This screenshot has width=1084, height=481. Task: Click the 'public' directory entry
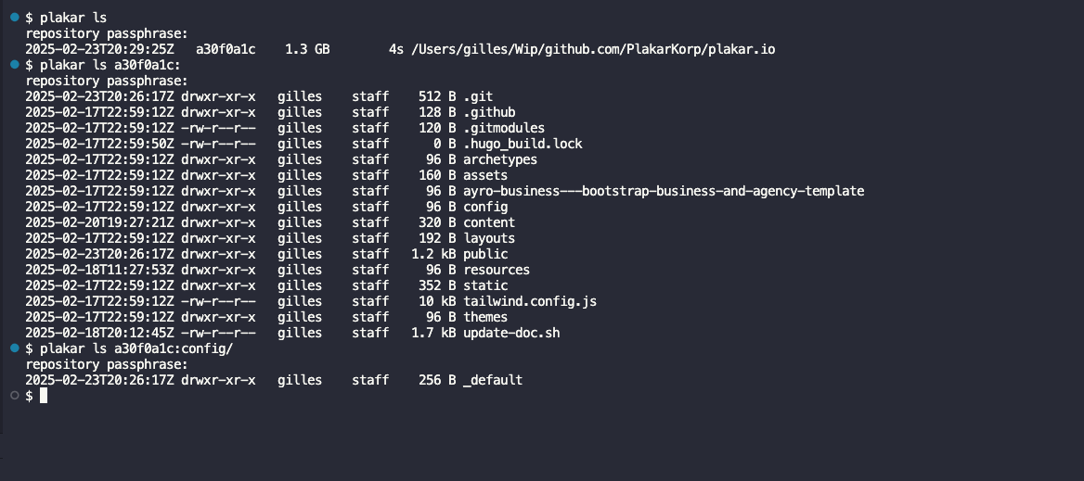point(485,254)
